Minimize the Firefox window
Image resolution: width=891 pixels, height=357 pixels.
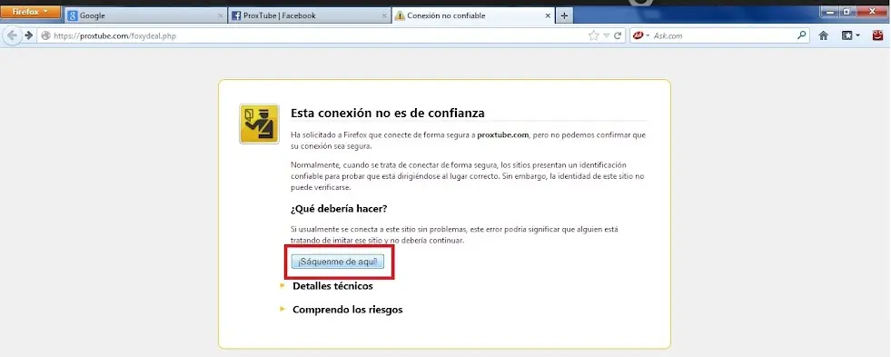(828, 11)
